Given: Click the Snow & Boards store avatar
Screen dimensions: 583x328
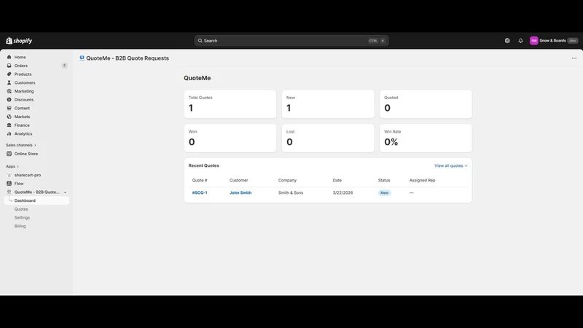Looking at the screenshot, I should pyautogui.click(x=534, y=41).
